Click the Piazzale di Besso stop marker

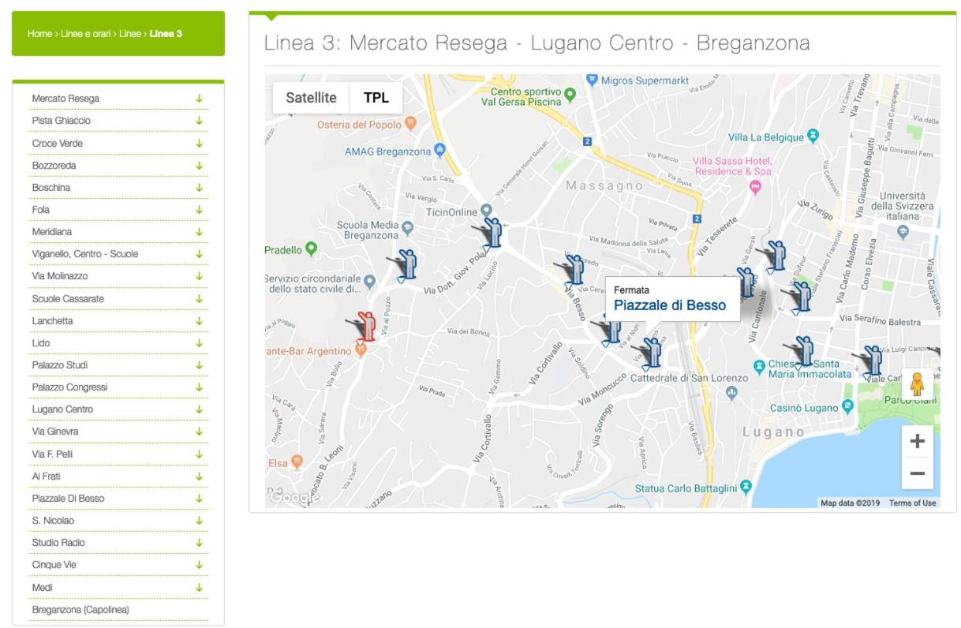pos(649,353)
